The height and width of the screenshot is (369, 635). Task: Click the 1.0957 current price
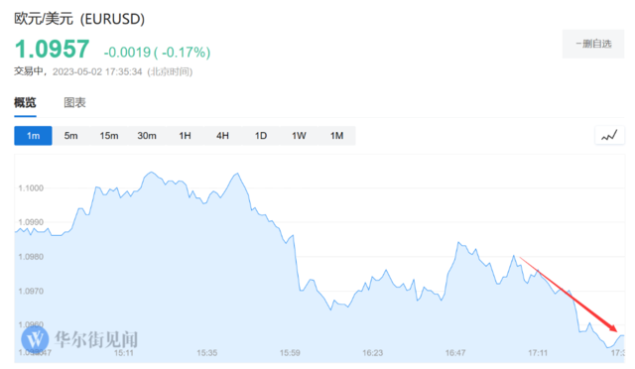point(53,49)
